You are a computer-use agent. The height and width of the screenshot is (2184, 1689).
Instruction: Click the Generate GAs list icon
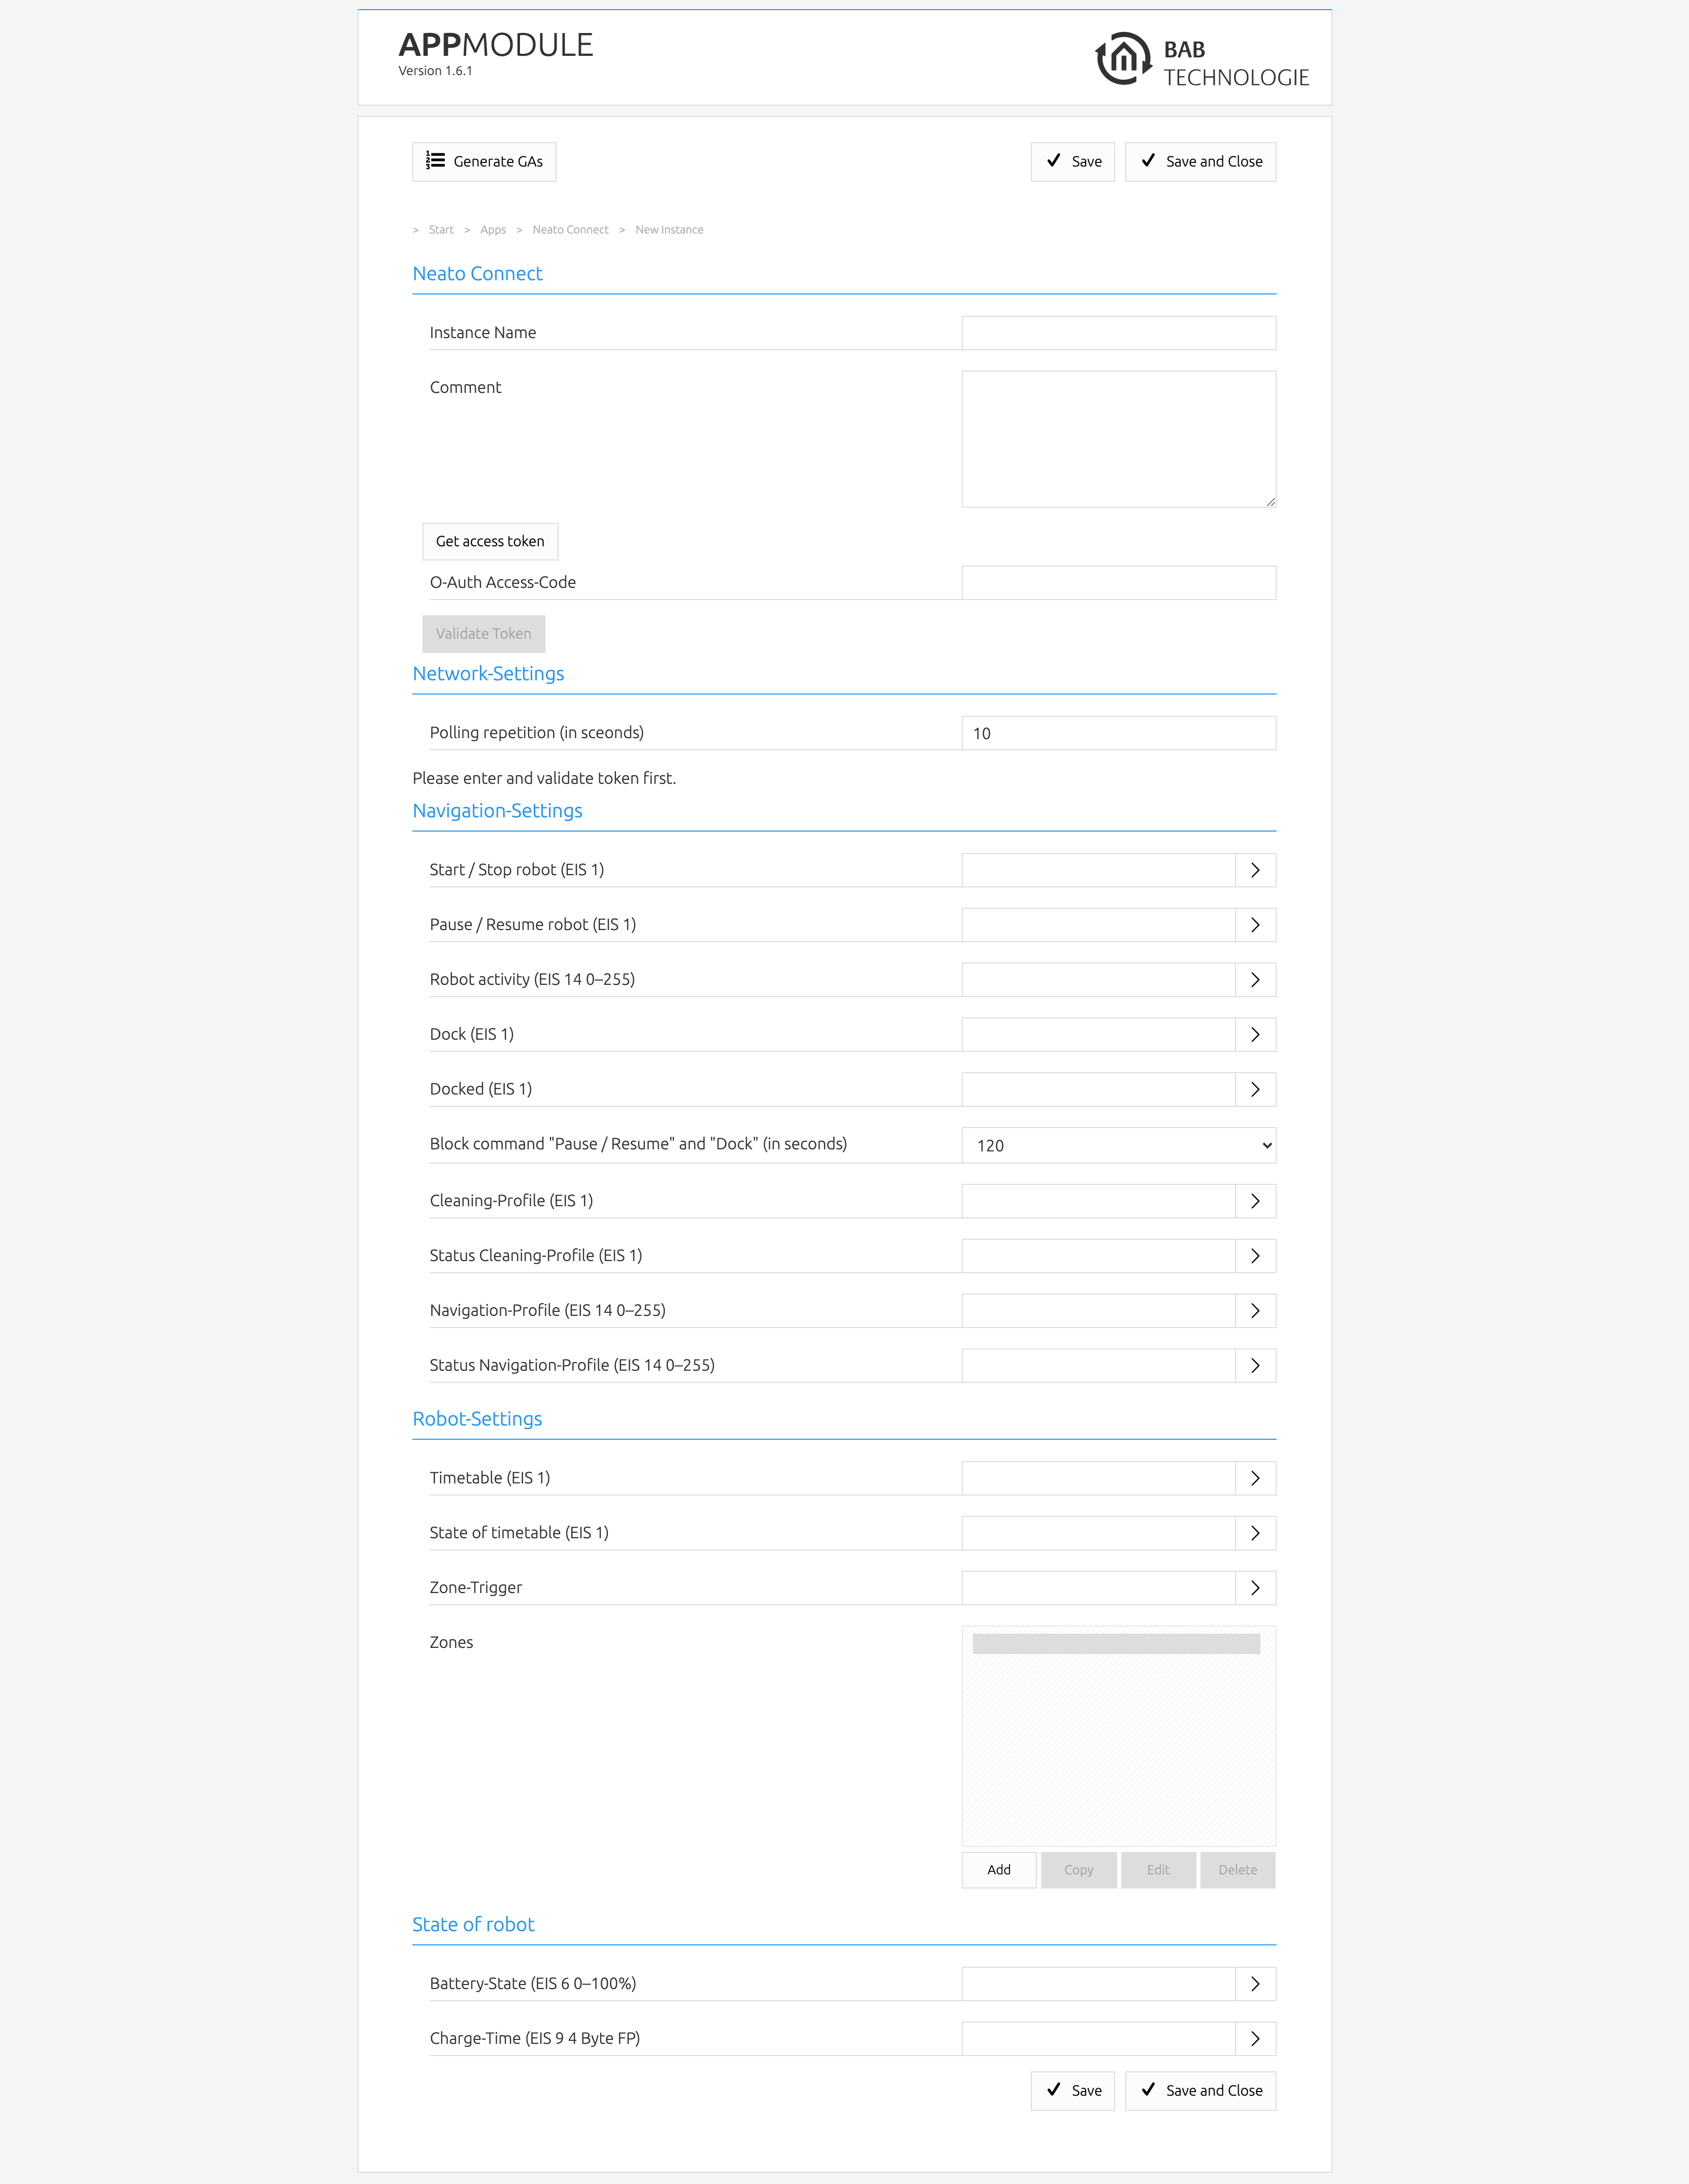click(x=435, y=161)
